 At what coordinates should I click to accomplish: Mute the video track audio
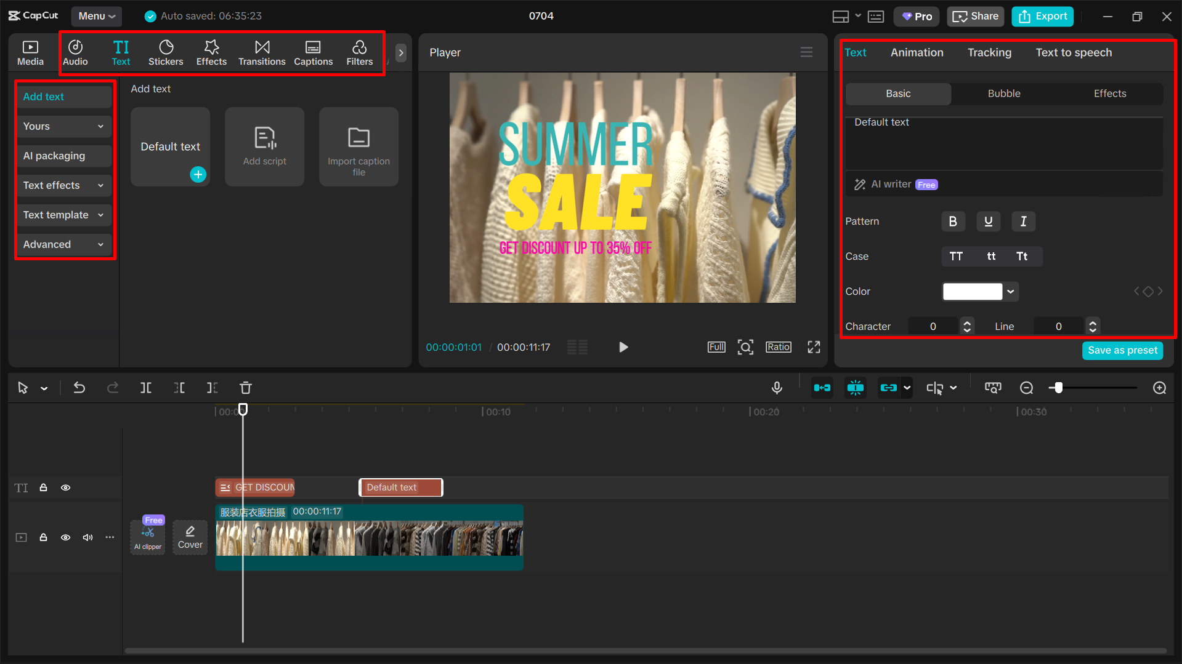coord(87,537)
